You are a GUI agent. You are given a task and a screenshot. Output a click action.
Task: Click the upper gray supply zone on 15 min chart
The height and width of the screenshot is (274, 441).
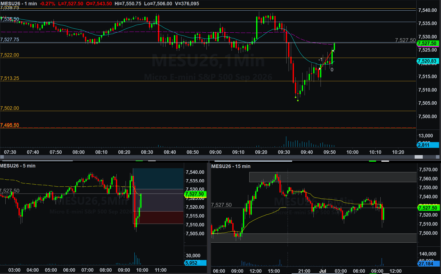pos(333,177)
